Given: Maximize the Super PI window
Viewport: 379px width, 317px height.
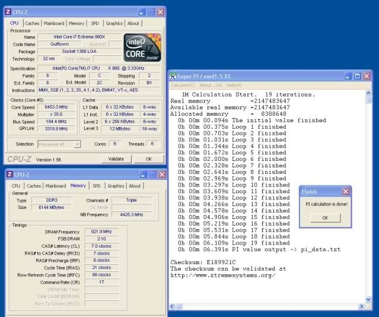Looking at the screenshot, I should coord(358,76).
